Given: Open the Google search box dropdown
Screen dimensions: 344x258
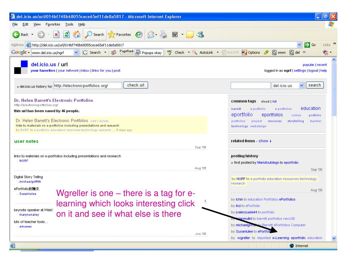Looking at the screenshot, I should pos(76,52).
